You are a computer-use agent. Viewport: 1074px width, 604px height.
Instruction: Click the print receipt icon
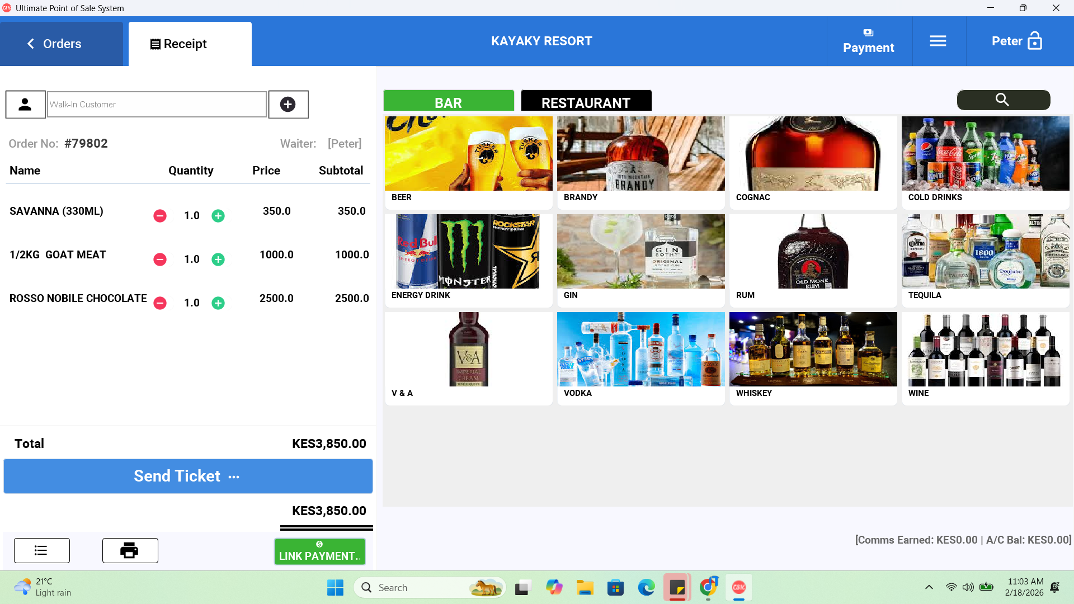click(x=130, y=551)
